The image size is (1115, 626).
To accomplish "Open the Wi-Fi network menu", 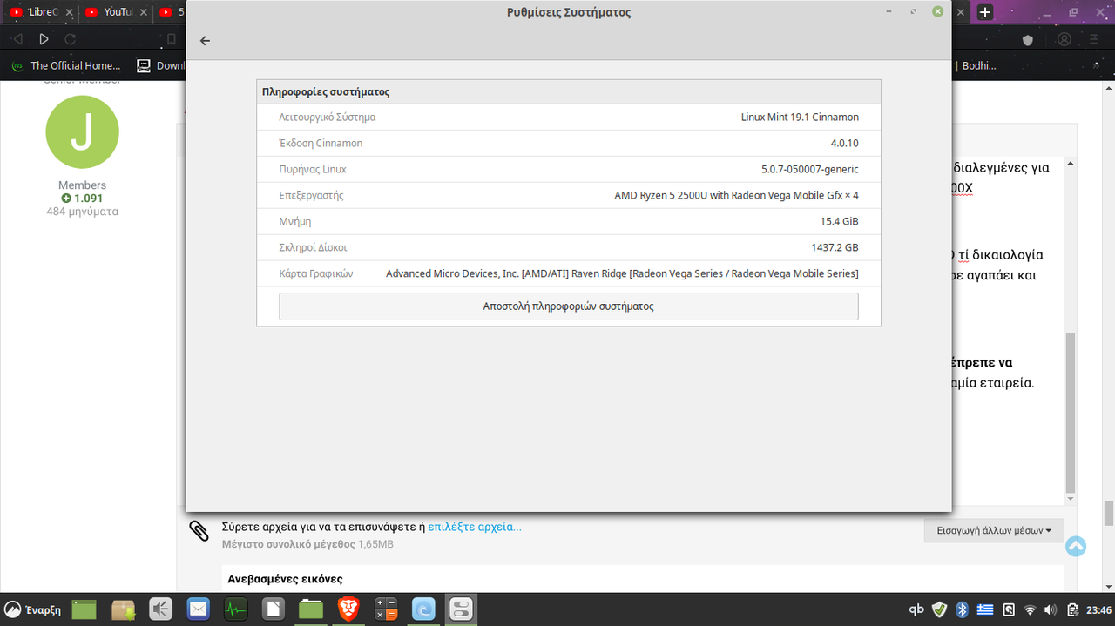I will [x=1031, y=609].
